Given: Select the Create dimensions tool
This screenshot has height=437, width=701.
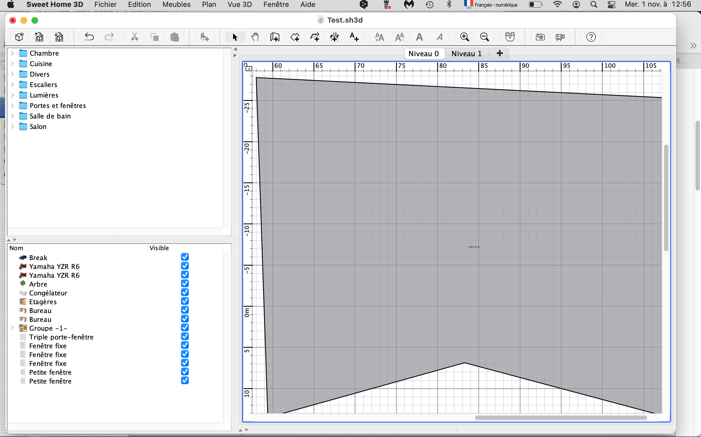Looking at the screenshot, I should click(334, 37).
